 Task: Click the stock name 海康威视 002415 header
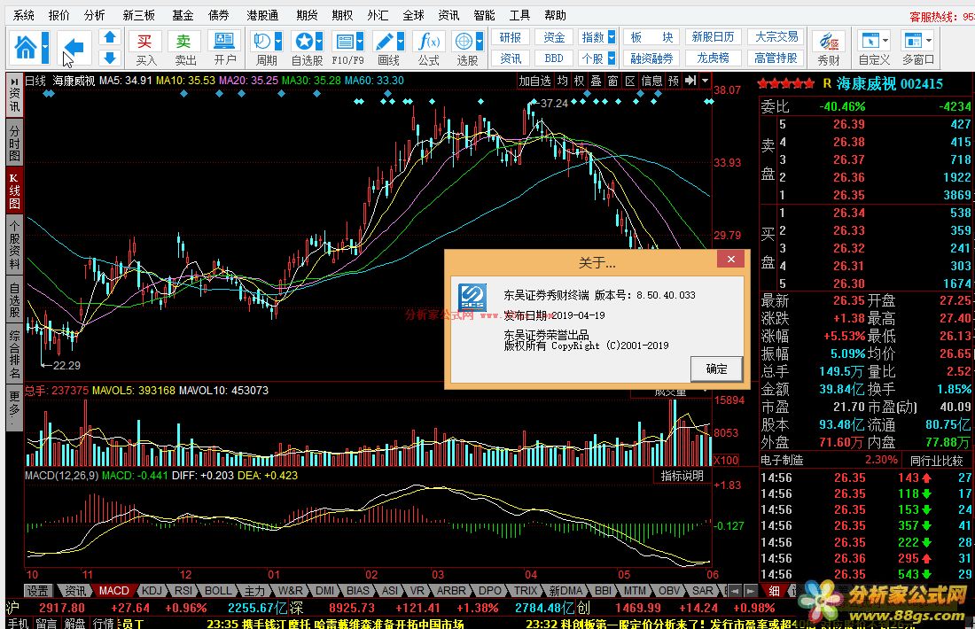889,84
